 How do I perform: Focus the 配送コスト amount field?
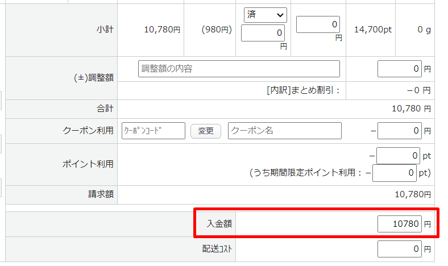coord(400,248)
